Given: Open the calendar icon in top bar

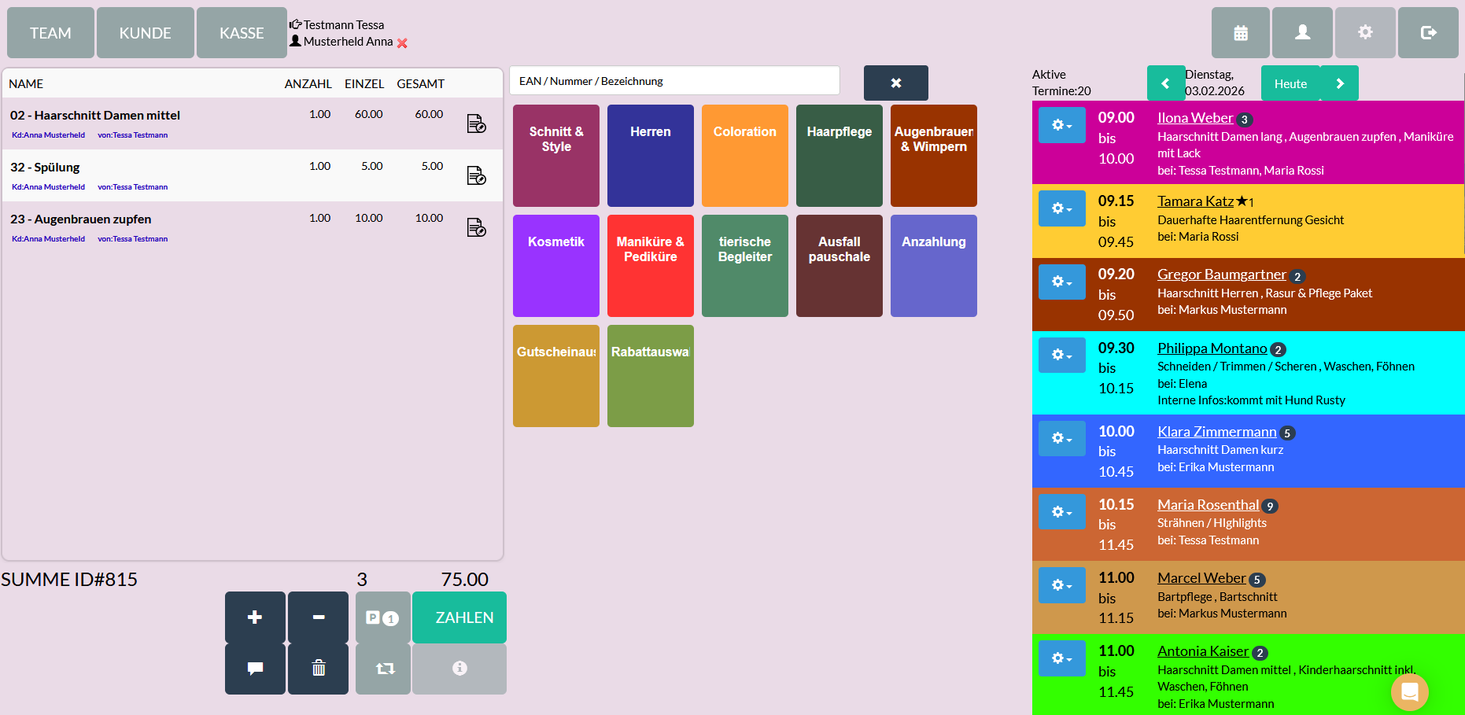Looking at the screenshot, I should tap(1240, 33).
